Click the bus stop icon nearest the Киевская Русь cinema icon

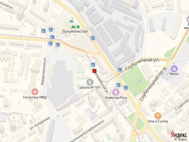(x=119, y=85)
